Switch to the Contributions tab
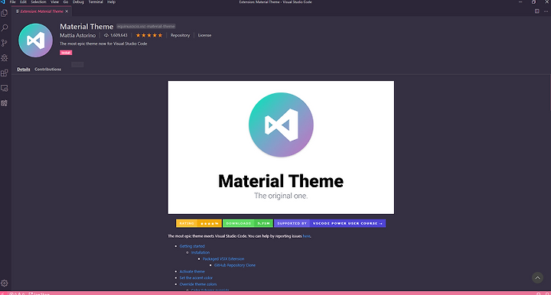 pos(47,70)
